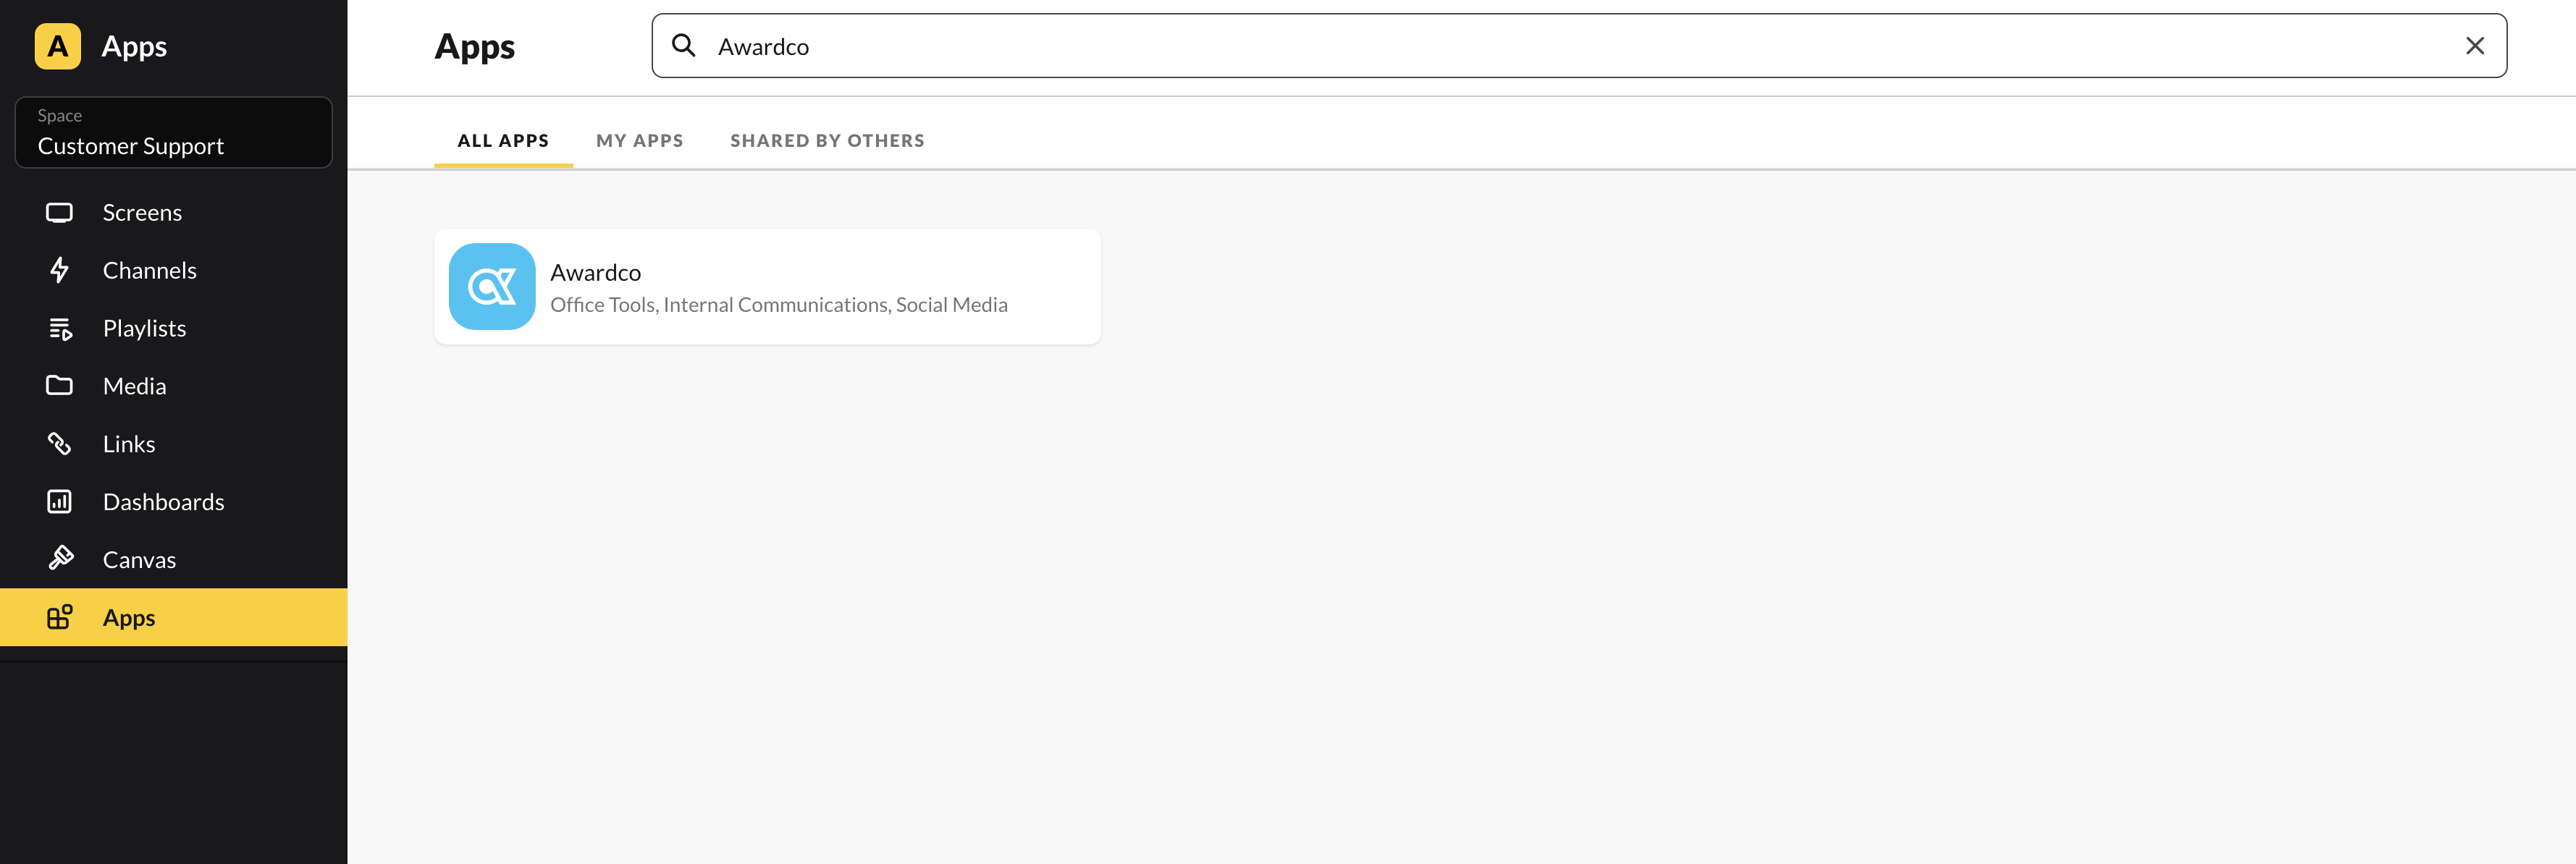Select the Links icon in sidebar
Image resolution: width=2576 pixels, height=864 pixels.
coord(59,444)
